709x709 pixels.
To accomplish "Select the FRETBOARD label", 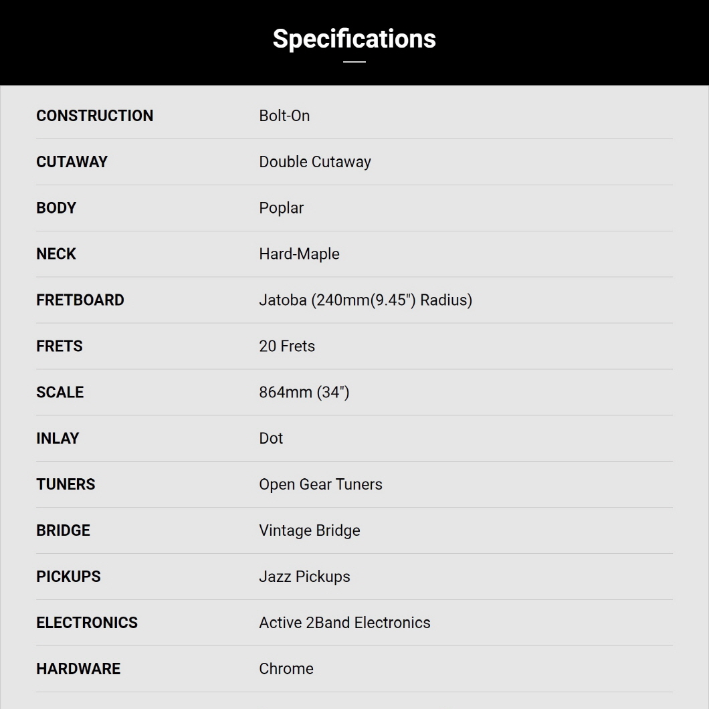I will (80, 300).
